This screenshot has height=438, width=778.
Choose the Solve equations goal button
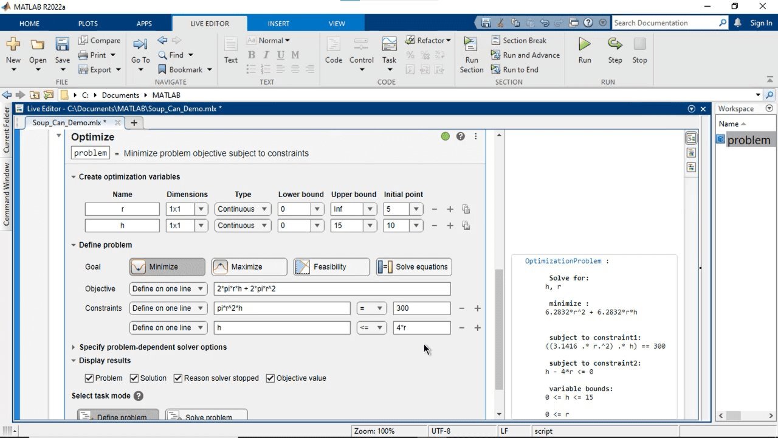(x=414, y=267)
